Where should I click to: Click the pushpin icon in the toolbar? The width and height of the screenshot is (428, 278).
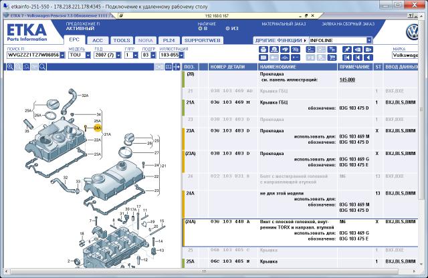[347, 49]
